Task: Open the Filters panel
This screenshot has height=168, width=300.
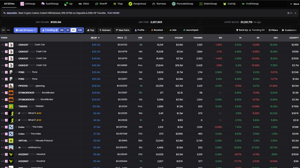Action: click(273, 30)
